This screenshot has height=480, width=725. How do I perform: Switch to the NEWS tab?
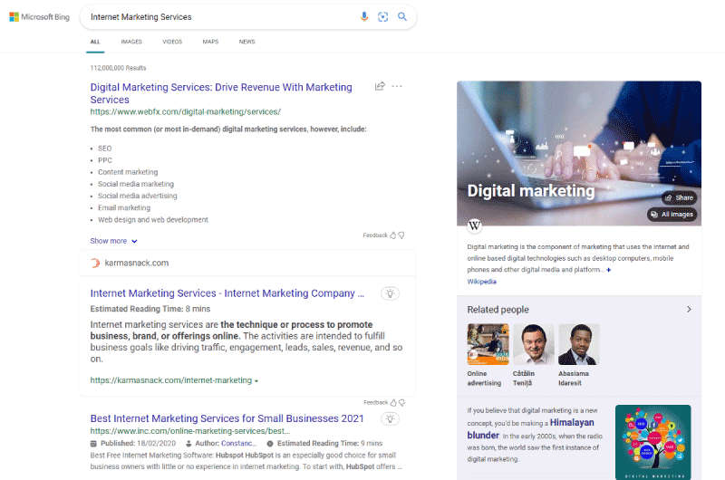pyautogui.click(x=246, y=42)
